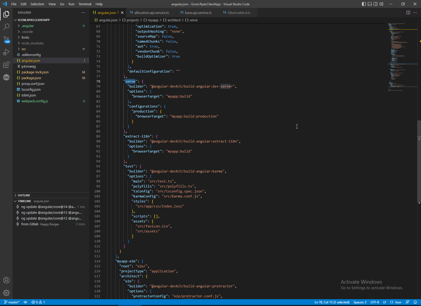Viewport: 421px width, 306px height.
Task: Open the Manage gear settings icon
Action: coord(6,293)
